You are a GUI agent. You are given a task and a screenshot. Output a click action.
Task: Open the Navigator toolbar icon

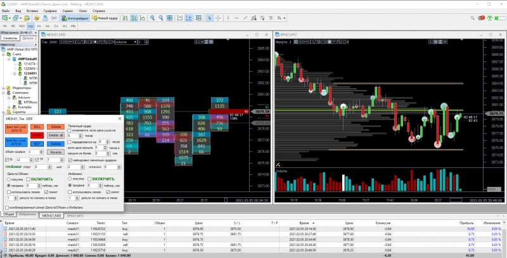pos(45,18)
